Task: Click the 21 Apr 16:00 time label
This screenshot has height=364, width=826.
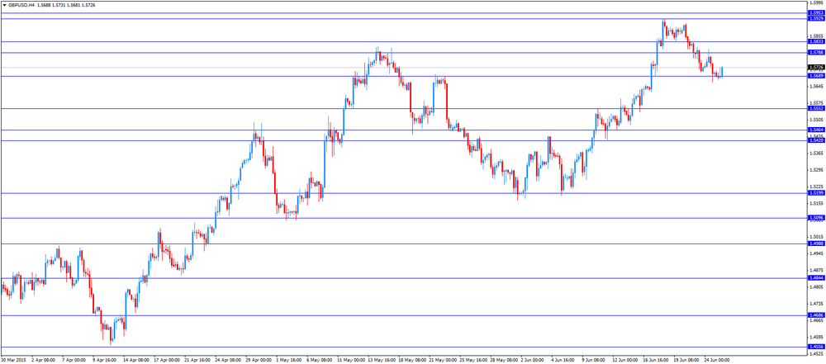Action: [197, 361]
